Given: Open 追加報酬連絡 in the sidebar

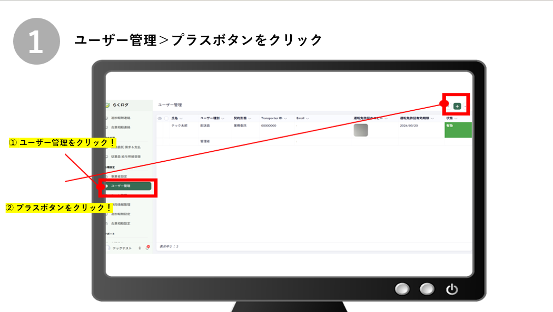Looking at the screenshot, I should pos(121,118).
